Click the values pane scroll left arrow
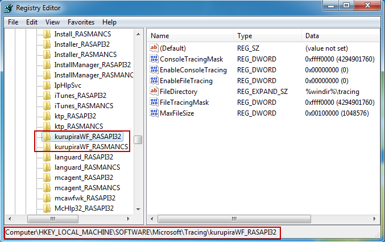Image resolution: width=385 pixels, height=242 pixels. pyautogui.click(x=152, y=219)
